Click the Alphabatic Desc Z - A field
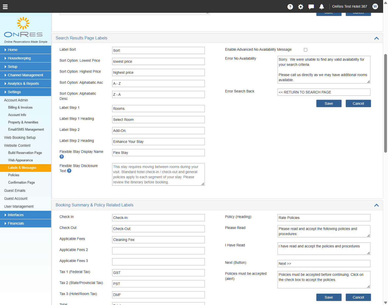Image resolution: width=388 pixels, height=305 pixels. [158, 94]
